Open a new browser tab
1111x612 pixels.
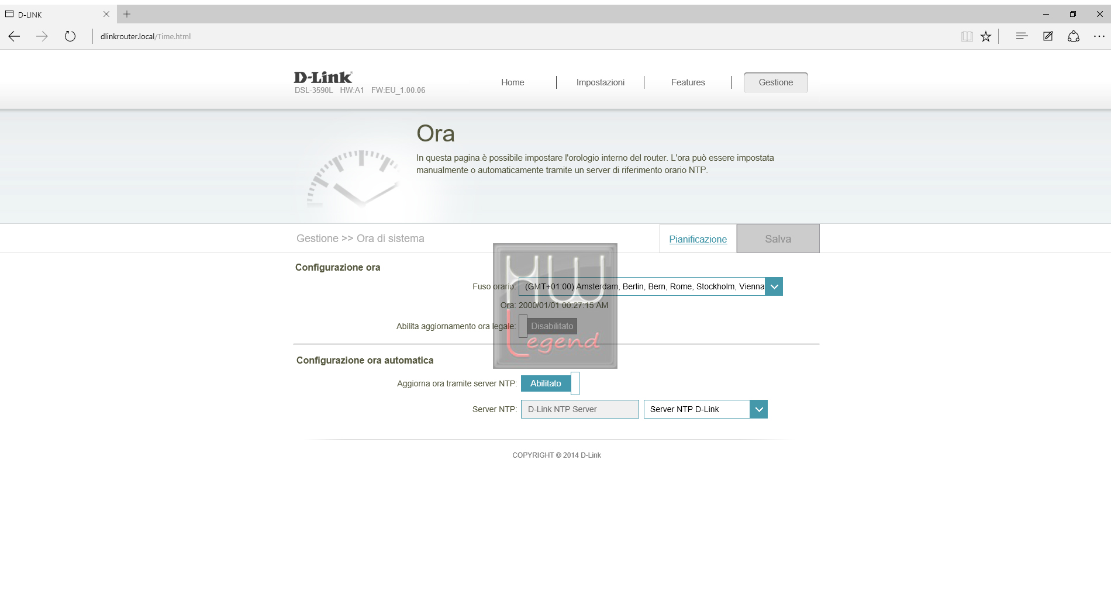coord(127,14)
